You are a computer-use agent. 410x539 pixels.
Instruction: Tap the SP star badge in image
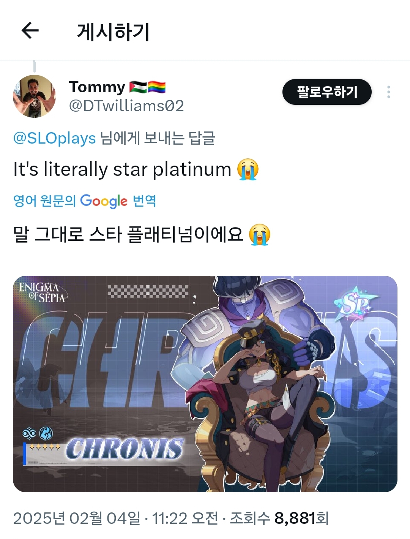coord(356,304)
